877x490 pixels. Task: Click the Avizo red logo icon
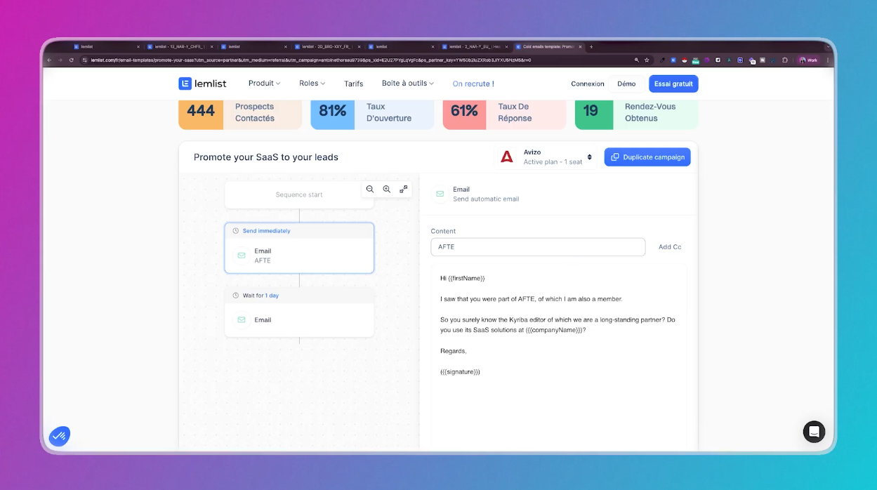[507, 157]
